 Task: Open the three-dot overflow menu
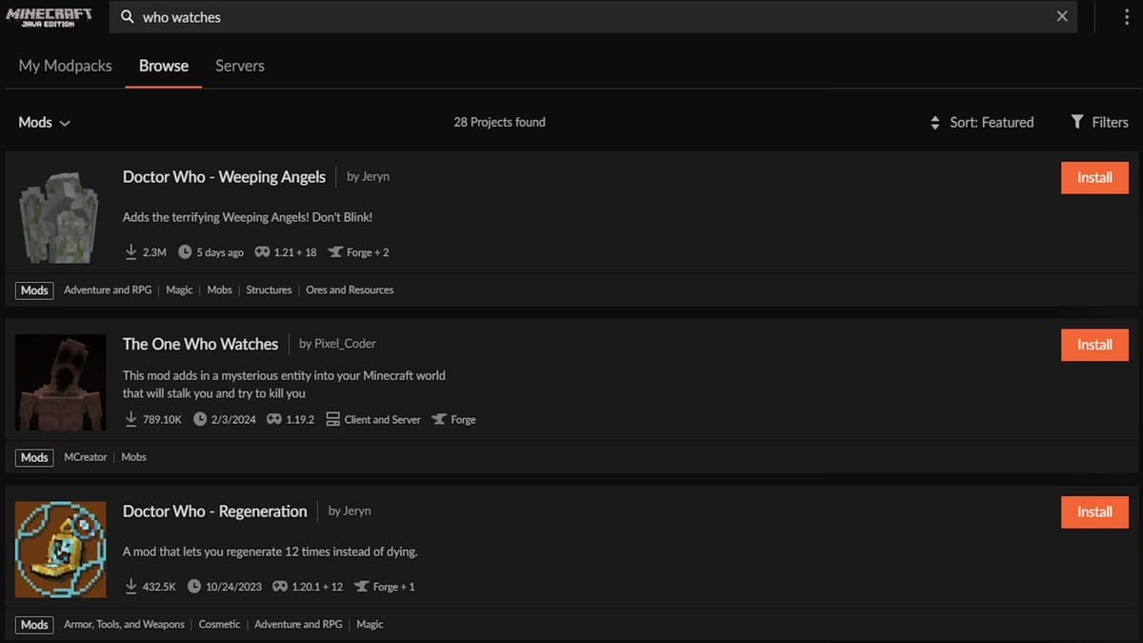(x=1125, y=16)
